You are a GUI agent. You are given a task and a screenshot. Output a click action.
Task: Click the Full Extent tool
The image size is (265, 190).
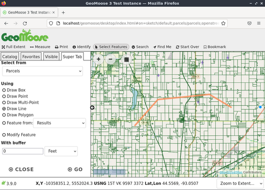pos(13,47)
